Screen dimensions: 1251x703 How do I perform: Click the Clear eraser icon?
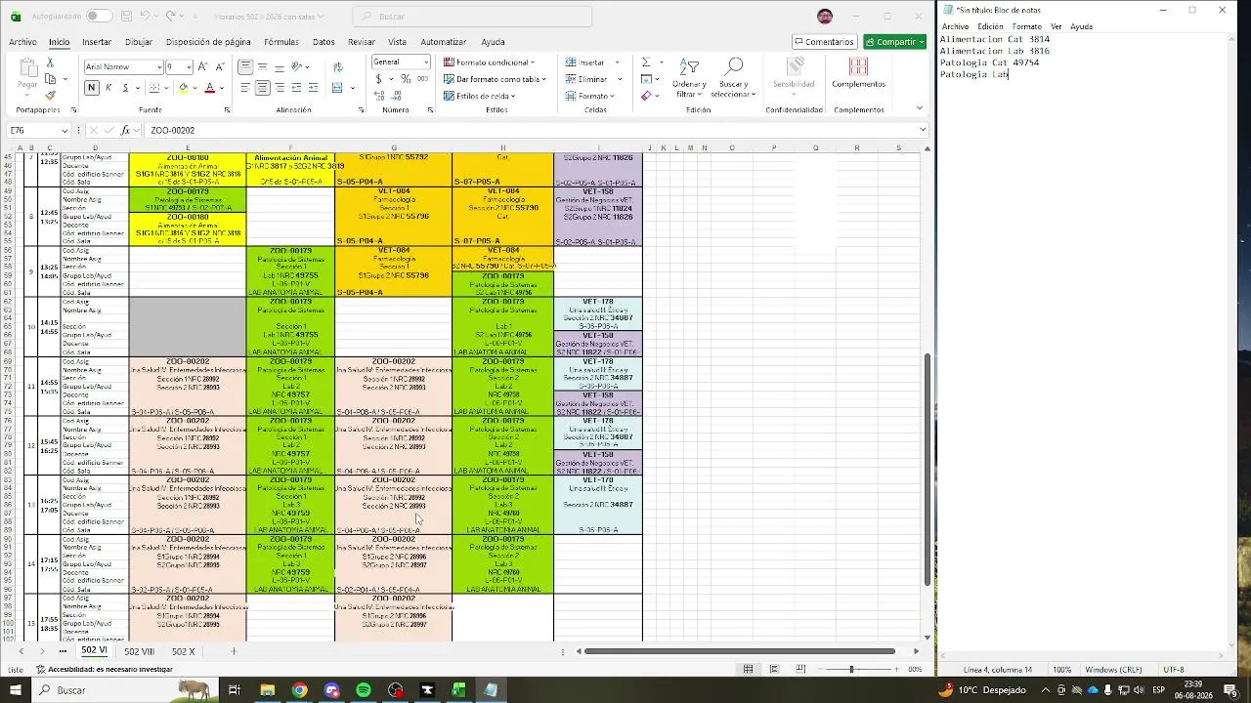[646, 96]
